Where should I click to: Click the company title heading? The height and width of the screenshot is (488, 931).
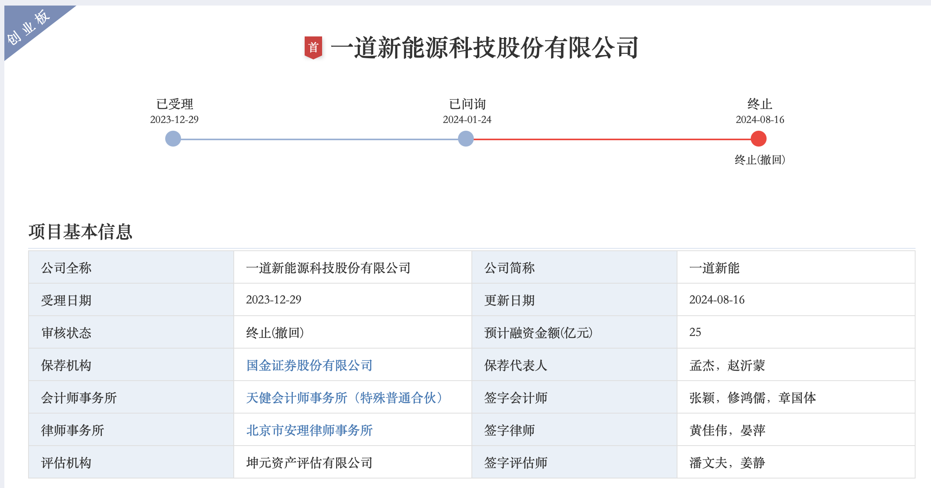point(484,48)
